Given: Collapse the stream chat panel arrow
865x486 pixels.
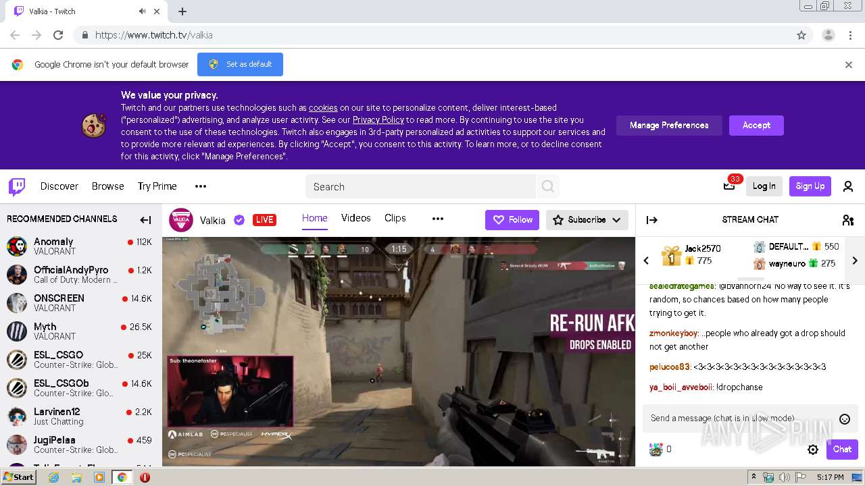Looking at the screenshot, I should (652, 219).
